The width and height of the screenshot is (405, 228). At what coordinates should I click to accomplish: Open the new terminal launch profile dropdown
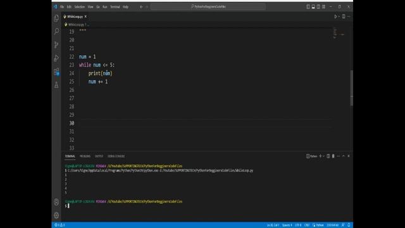point(323,156)
